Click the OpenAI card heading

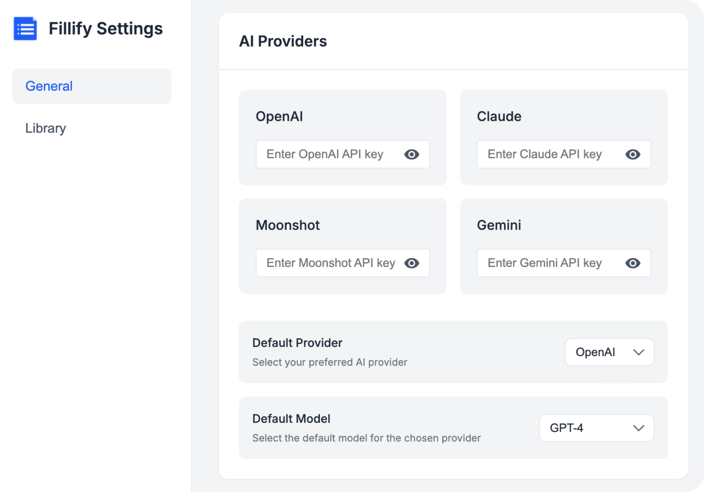pyautogui.click(x=279, y=117)
